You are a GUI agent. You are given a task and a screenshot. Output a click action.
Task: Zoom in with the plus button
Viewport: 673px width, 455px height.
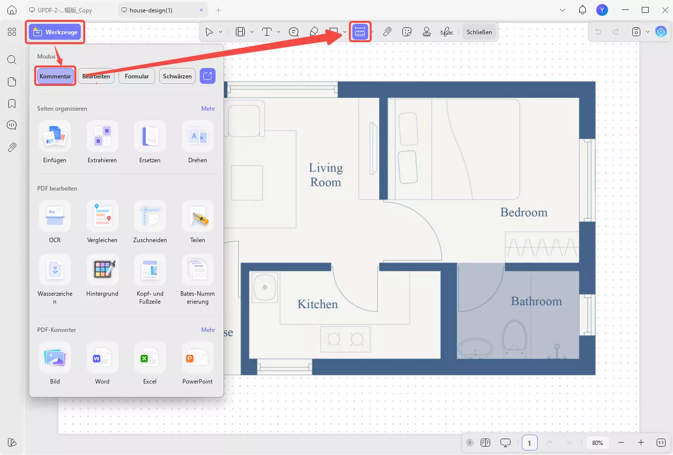(641, 443)
